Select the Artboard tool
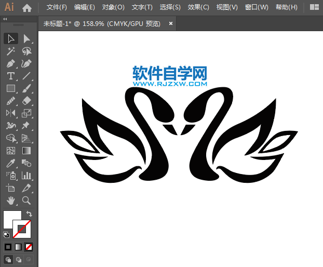This screenshot has height=267, width=323. point(11,188)
